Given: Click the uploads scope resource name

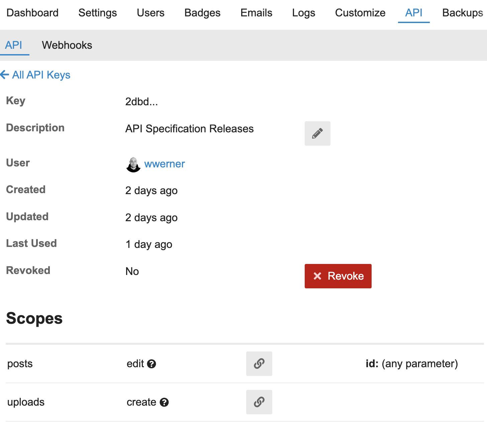Looking at the screenshot, I should pyautogui.click(x=26, y=402).
